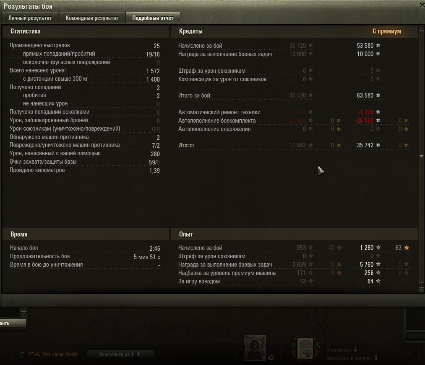Click the female crew member portrait
The width and height of the screenshot is (425, 365).
click(255, 348)
